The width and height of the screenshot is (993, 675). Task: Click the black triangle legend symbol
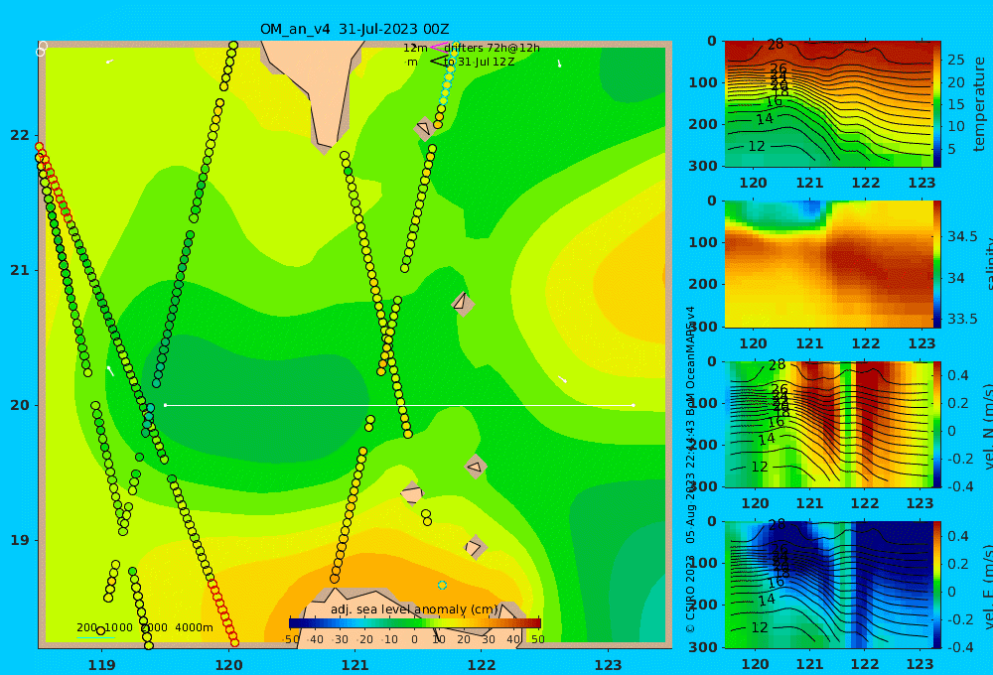[x=438, y=62]
